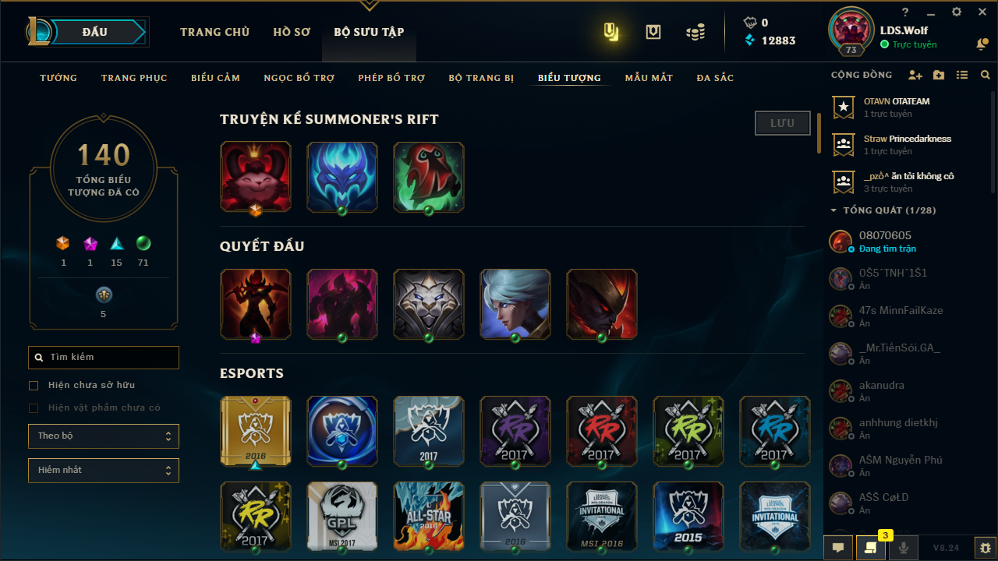Click the new folder icon in Cộng Đồng
Screen dimensions: 998x561
tap(939, 76)
